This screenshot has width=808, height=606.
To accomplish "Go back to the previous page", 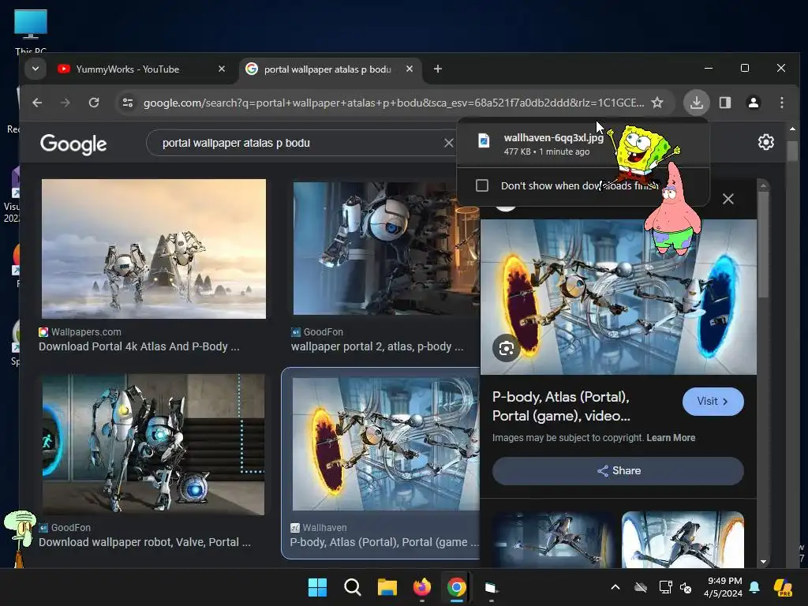I will pos(37,103).
